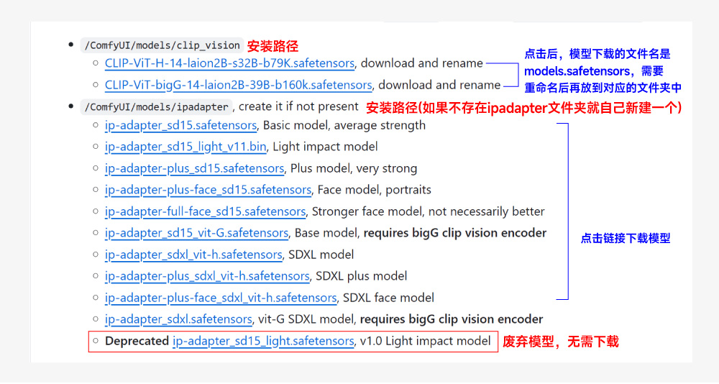The width and height of the screenshot is (719, 384).
Task: Click 'requires bigG clip vision encoder' on sdxl row
Action: [x=452, y=319]
